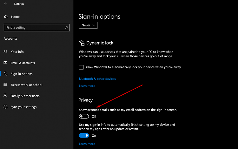
Task: Click the Sign-in options page title
Action: point(99,17)
